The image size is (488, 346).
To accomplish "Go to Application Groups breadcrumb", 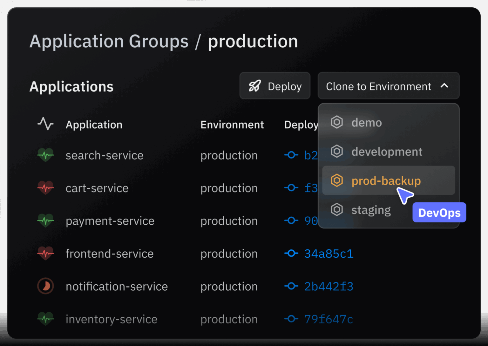I will pyautogui.click(x=109, y=41).
